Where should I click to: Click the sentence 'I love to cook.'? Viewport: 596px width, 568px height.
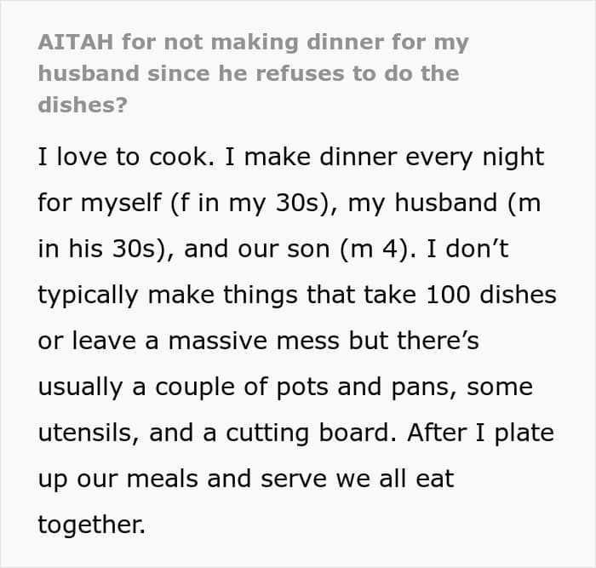(126, 156)
